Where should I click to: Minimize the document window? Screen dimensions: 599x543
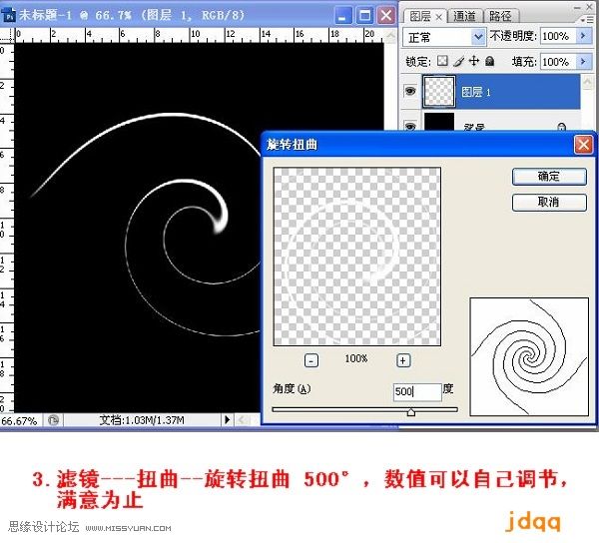(343, 16)
